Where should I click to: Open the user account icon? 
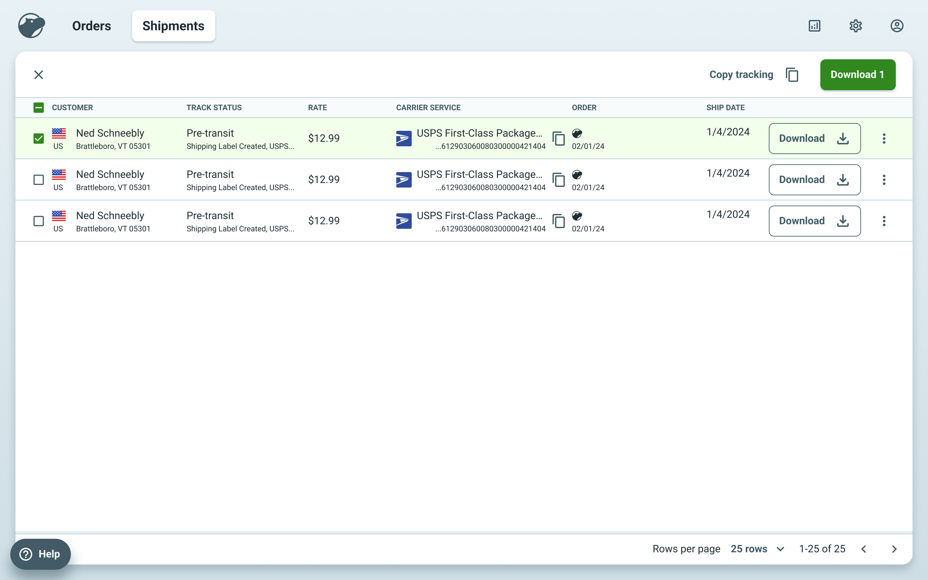tap(896, 26)
